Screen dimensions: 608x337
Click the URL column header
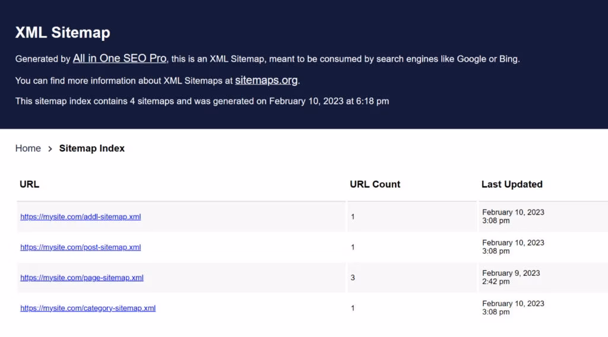(30, 184)
